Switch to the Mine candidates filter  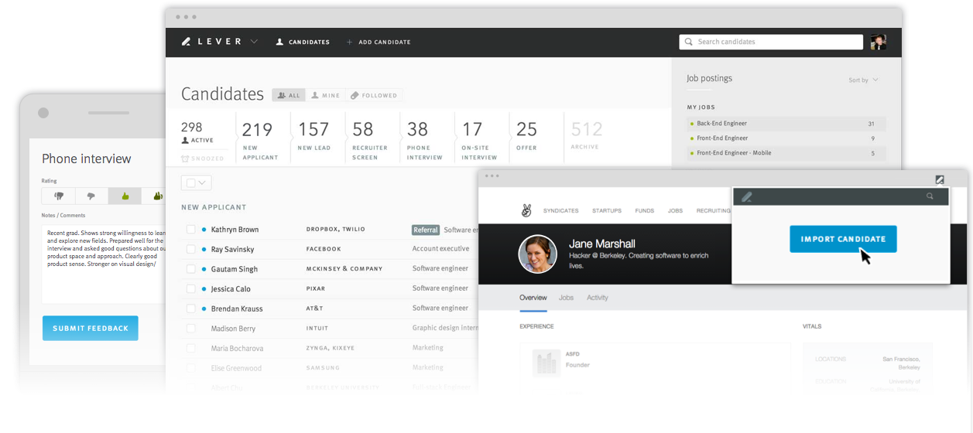(325, 95)
